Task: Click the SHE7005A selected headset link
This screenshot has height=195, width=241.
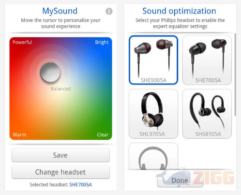Action: coord(81,185)
